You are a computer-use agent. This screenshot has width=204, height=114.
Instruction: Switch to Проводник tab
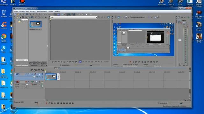pyautogui.click(x=34, y=66)
